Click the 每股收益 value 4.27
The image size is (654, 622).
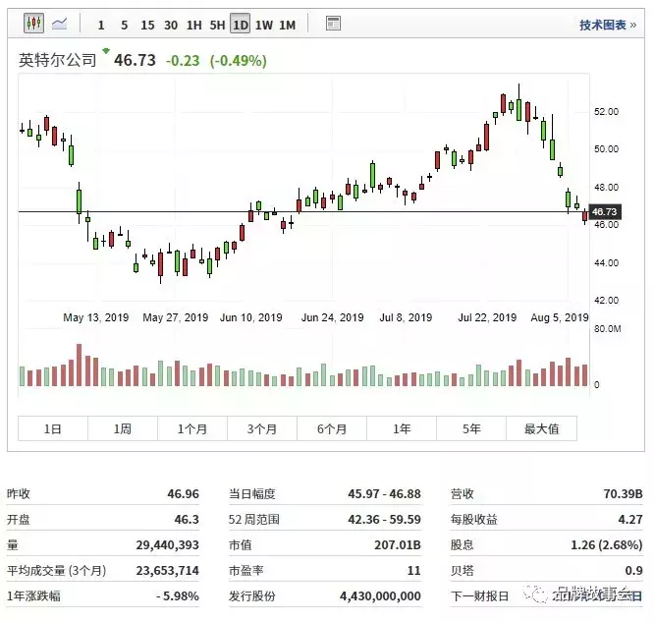[630, 519]
